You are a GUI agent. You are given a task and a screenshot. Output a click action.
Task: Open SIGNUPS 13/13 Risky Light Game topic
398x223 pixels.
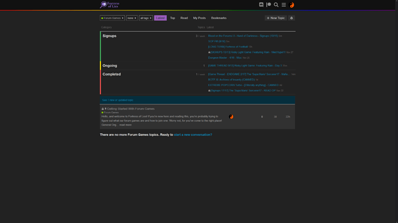click(247, 53)
